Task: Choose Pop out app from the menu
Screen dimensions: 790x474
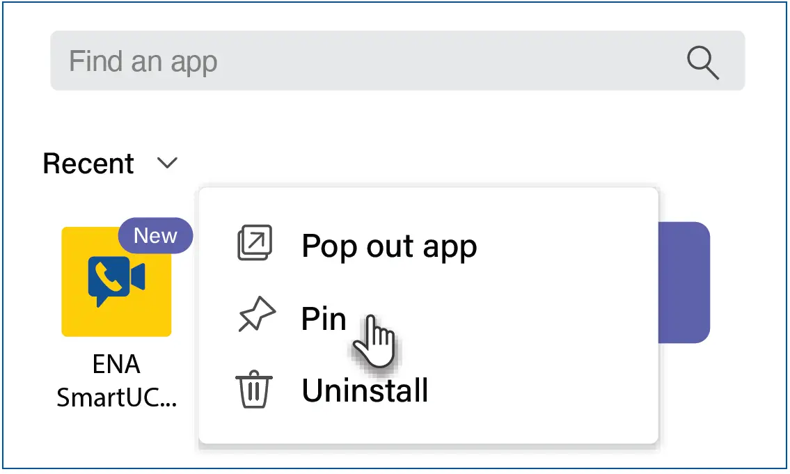Action: 388,245
